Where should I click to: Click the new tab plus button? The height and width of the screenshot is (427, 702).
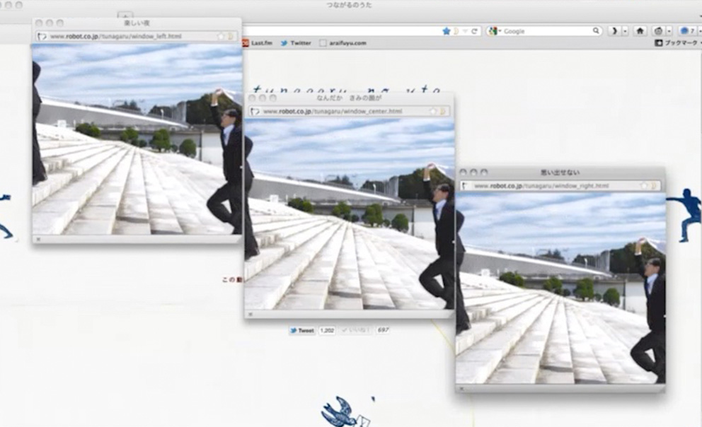(125, 16)
